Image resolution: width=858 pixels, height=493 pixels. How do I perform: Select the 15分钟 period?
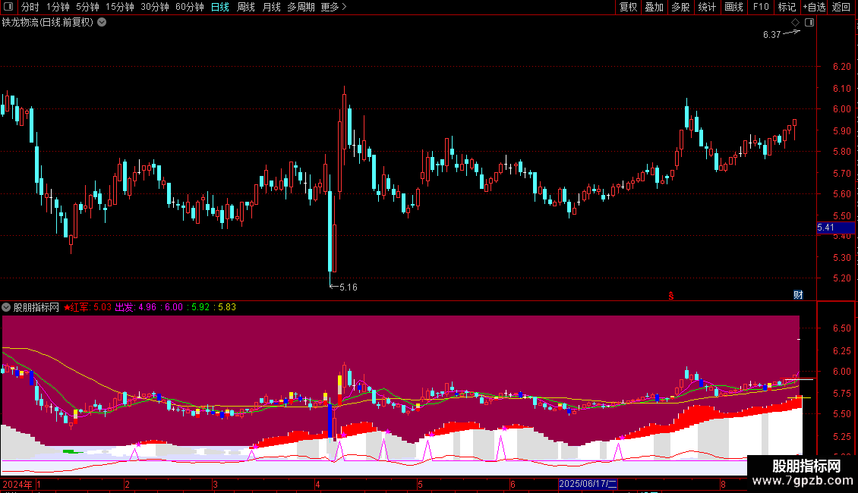click(x=119, y=7)
